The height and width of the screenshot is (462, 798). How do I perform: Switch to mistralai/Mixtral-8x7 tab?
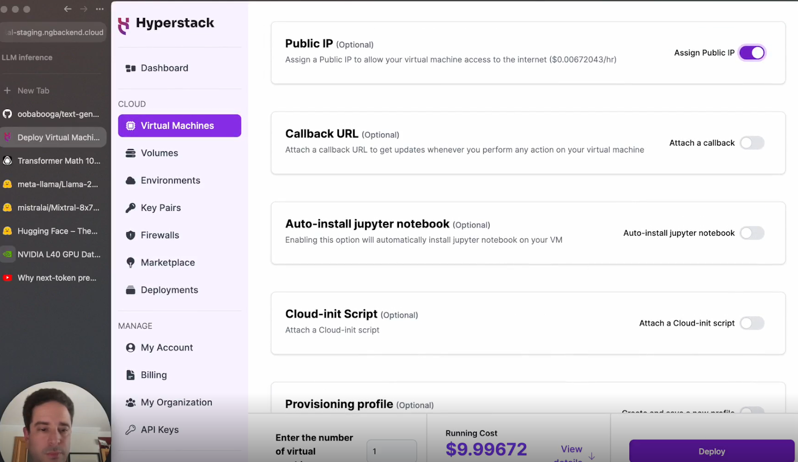(x=53, y=208)
